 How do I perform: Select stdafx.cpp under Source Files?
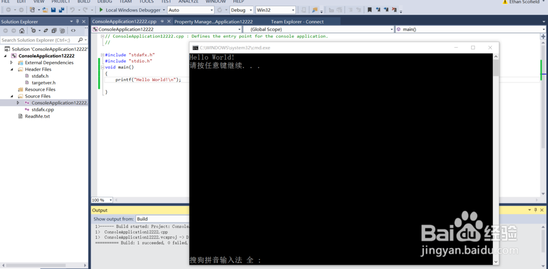[43, 110]
